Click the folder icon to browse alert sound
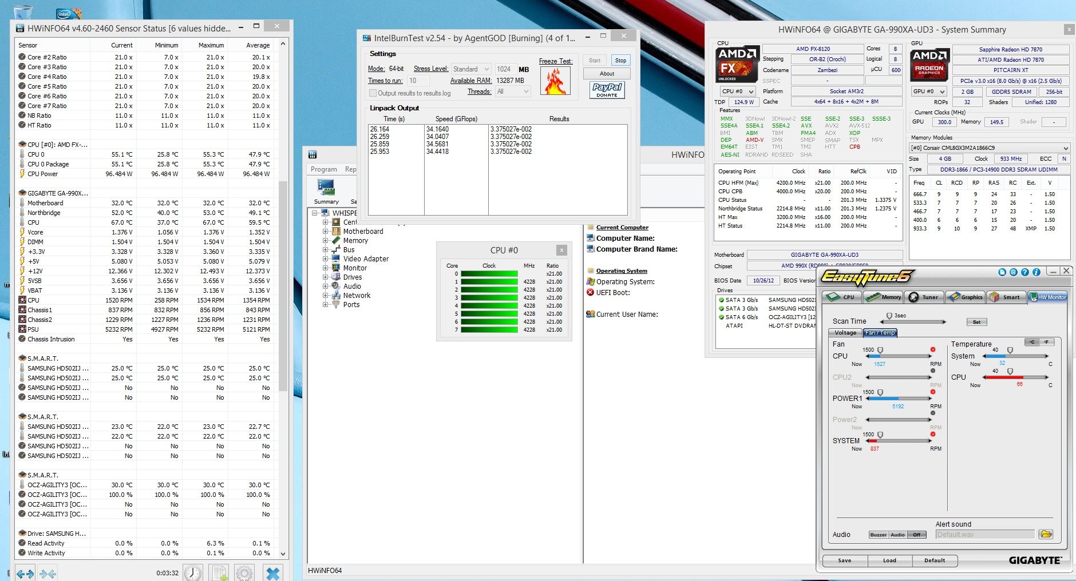Image resolution: width=1076 pixels, height=581 pixels. pyautogui.click(x=1046, y=534)
